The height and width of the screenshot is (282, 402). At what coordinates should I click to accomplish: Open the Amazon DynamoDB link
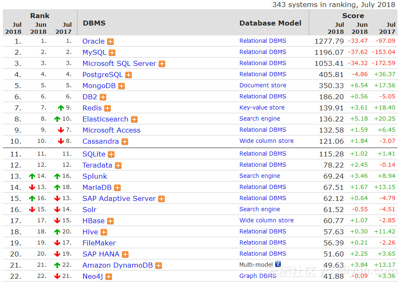[x=118, y=266]
